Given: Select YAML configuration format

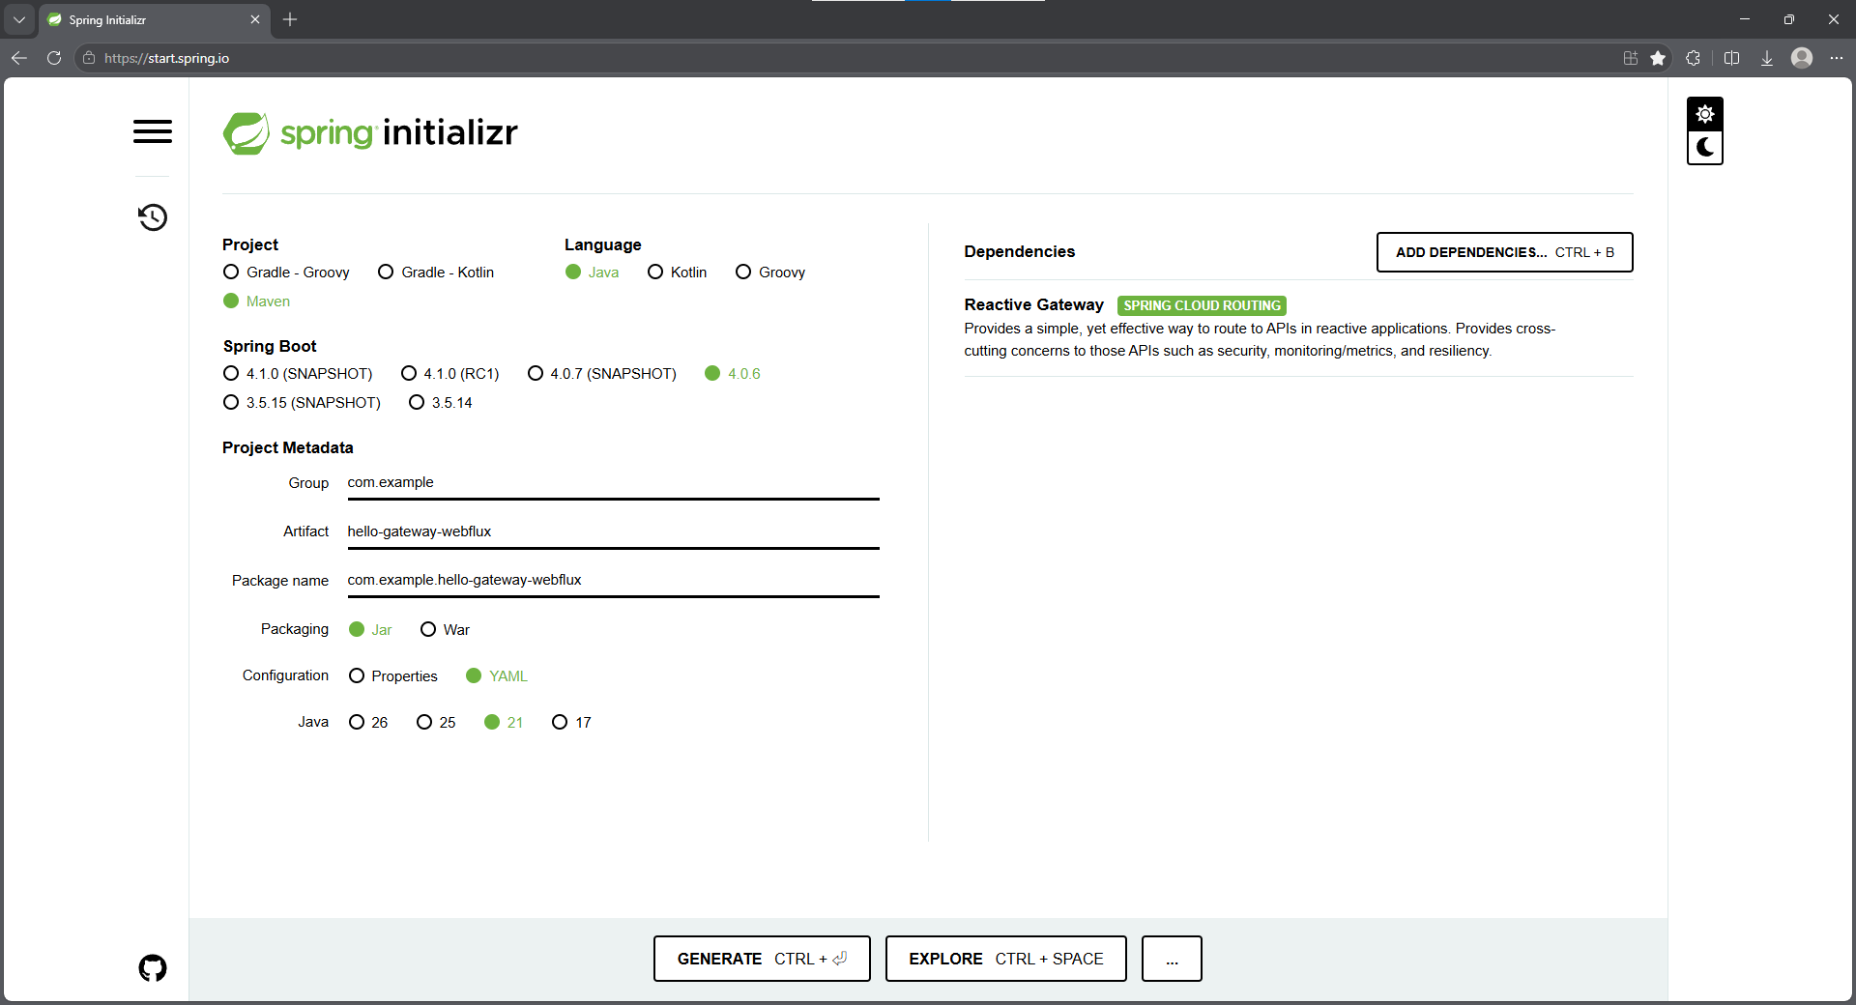Looking at the screenshot, I should pyautogui.click(x=497, y=676).
